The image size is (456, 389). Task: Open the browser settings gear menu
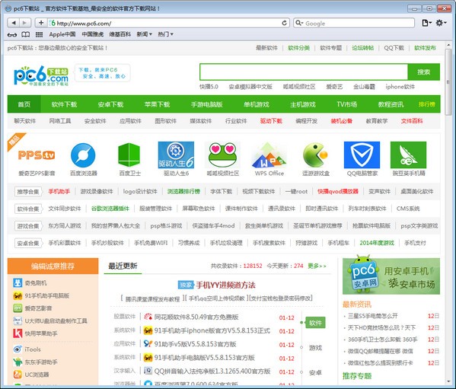click(x=441, y=23)
